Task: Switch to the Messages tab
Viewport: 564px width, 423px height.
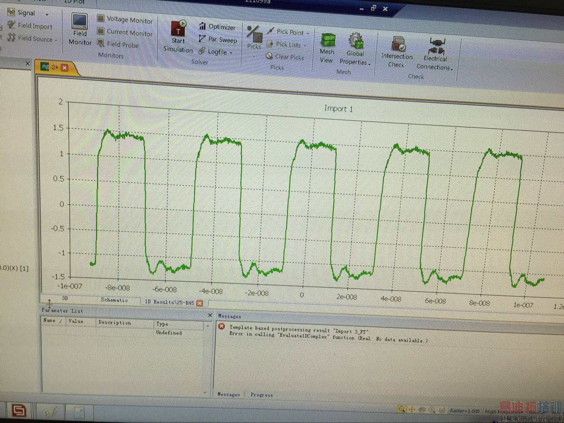Action: click(x=228, y=394)
